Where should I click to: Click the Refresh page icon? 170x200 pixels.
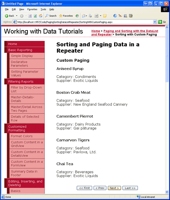pyautogui.click(x=35, y=16)
